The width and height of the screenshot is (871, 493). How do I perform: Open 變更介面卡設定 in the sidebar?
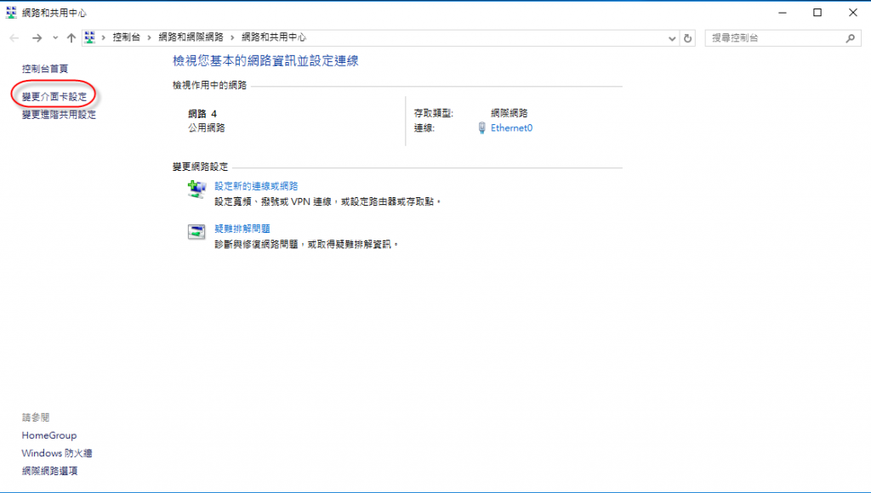click(54, 97)
